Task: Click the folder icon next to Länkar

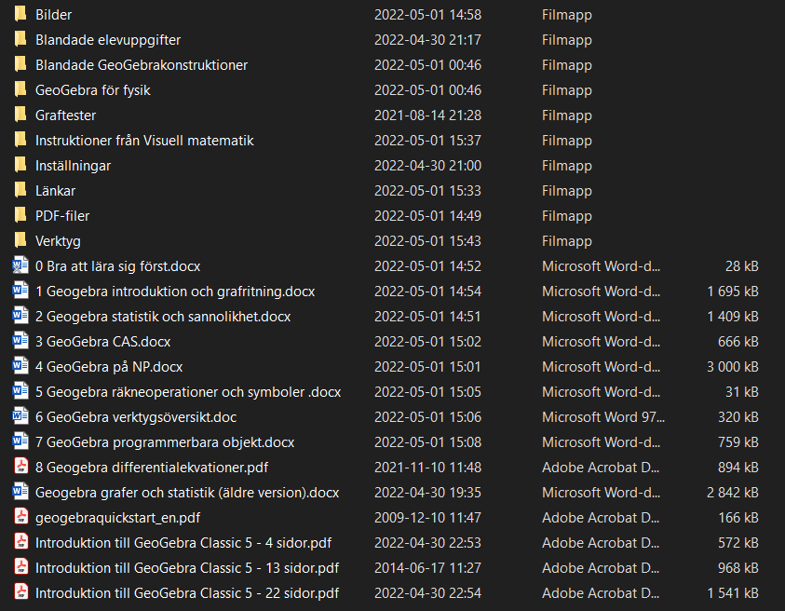Action: (x=20, y=191)
